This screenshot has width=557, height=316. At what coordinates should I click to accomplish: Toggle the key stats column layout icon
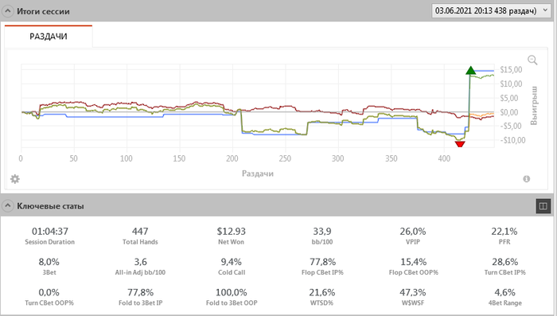[x=543, y=206]
